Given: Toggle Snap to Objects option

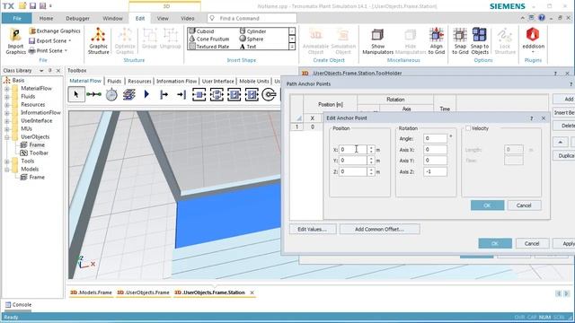Looking at the screenshot, I should point(480,41).
